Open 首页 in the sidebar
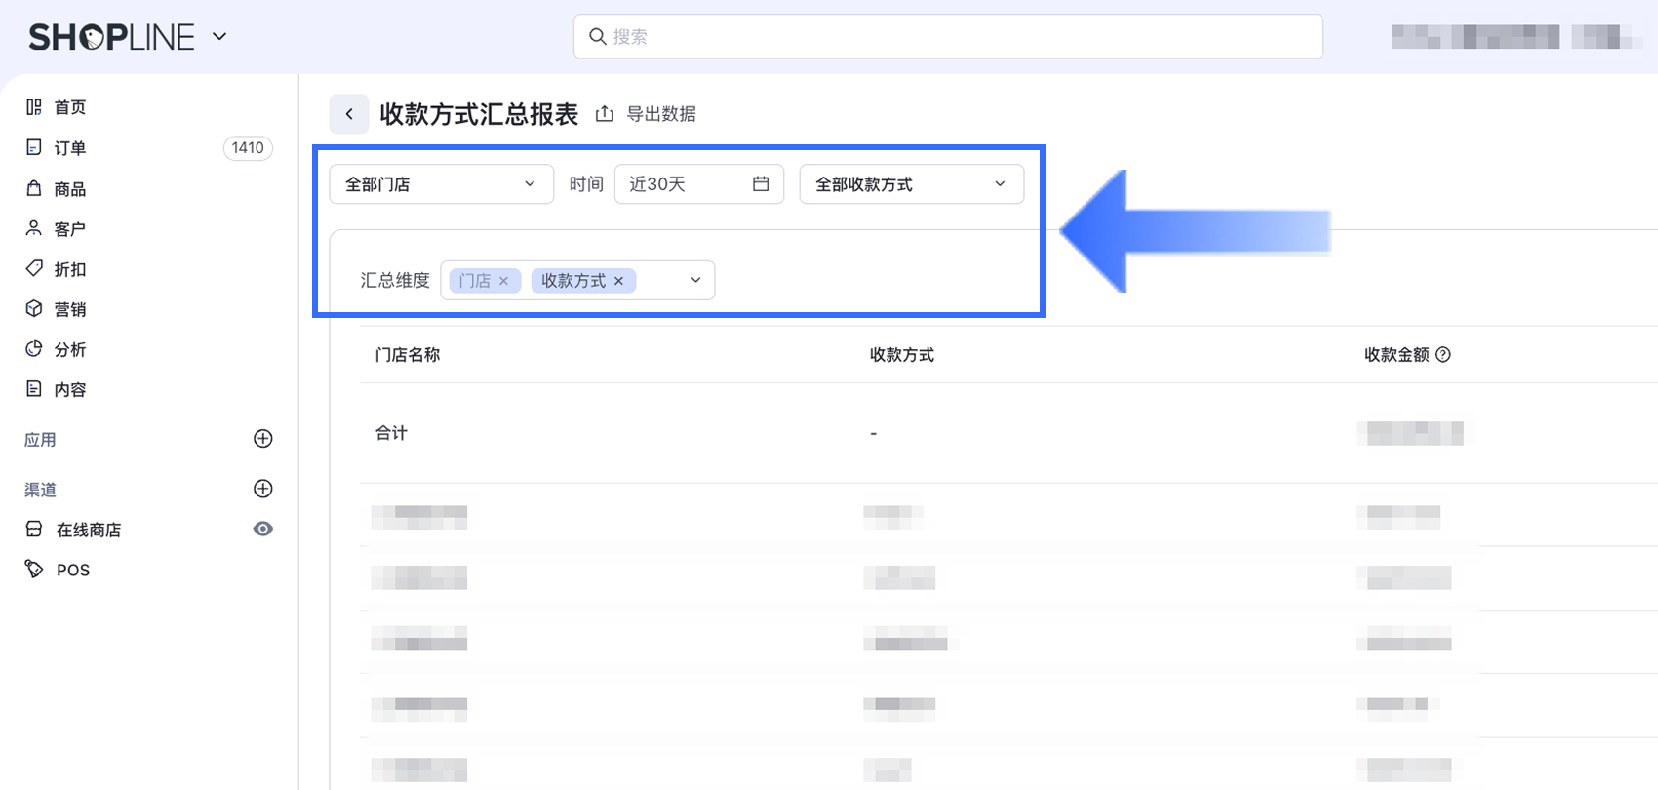Viewport: 1658px width, 790px height. (x=70, y=107)
